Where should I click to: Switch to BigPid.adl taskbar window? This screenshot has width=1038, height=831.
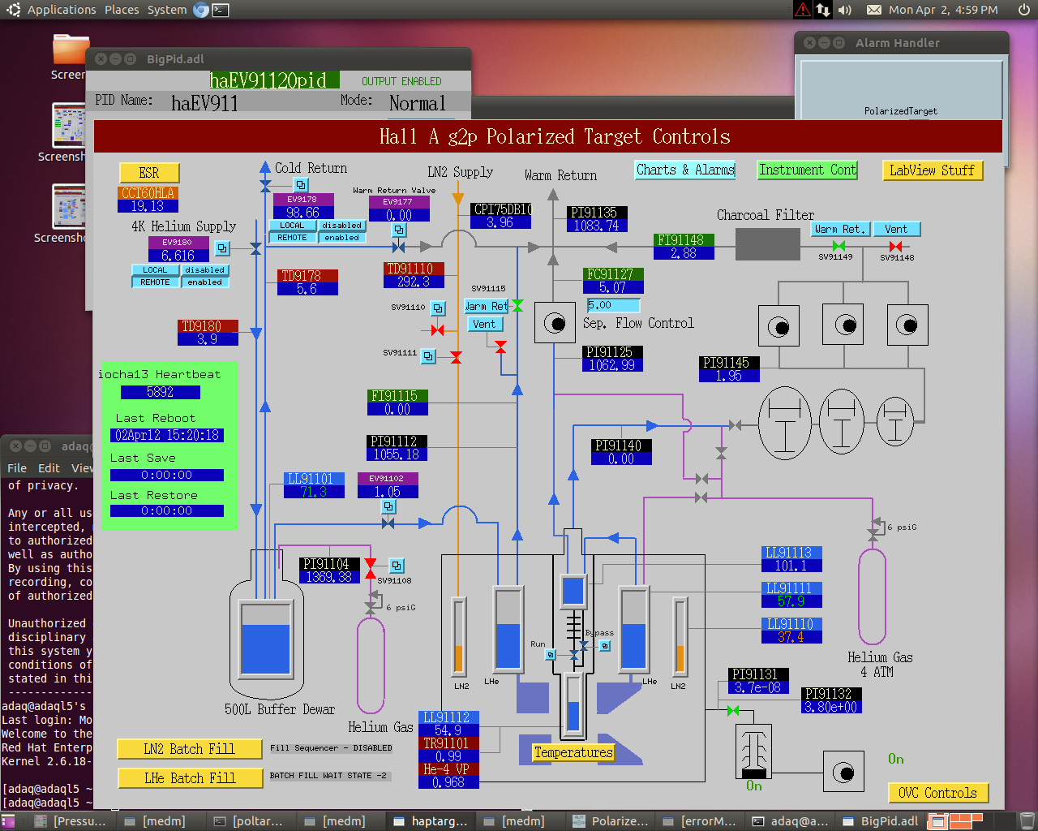(881, 821)
